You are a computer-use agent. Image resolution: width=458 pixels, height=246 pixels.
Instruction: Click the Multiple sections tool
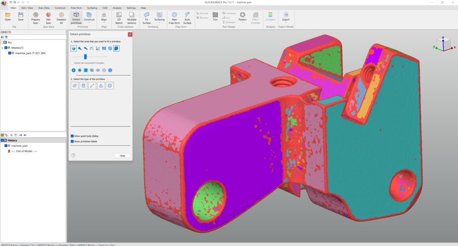131,17
